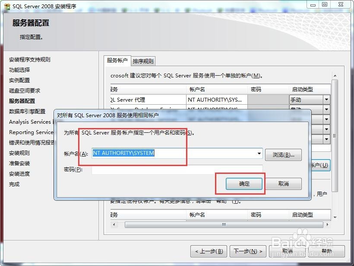Focus the 密码(P) password field
354x266 pixels.
177,170
